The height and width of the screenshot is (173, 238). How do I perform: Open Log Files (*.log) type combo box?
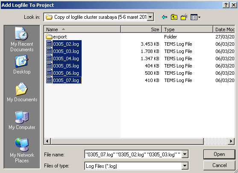136,166
